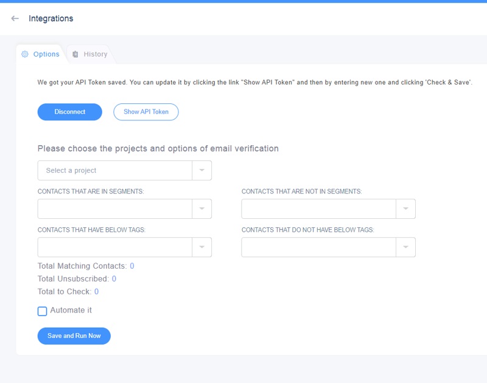
Task: Go back using the left arrow icon
Action: click(15, 19)
